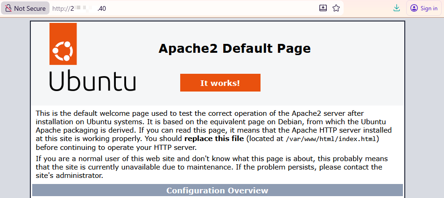
Task: Click the install page icon in address bar
Action: [323, 8]
